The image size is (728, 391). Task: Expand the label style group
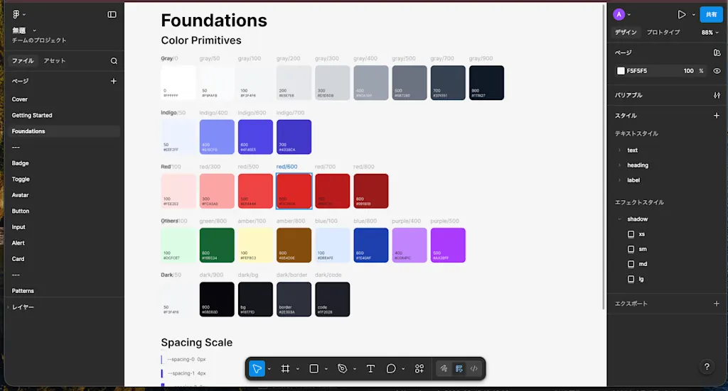(x=619, y=180)
